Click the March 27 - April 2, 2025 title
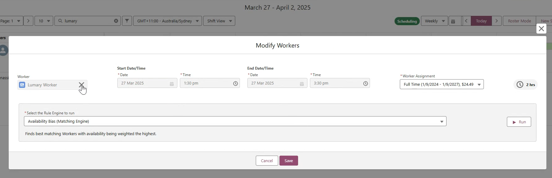Image resolution: width=552 pixels, height=178 pixels. coord(278,7)
